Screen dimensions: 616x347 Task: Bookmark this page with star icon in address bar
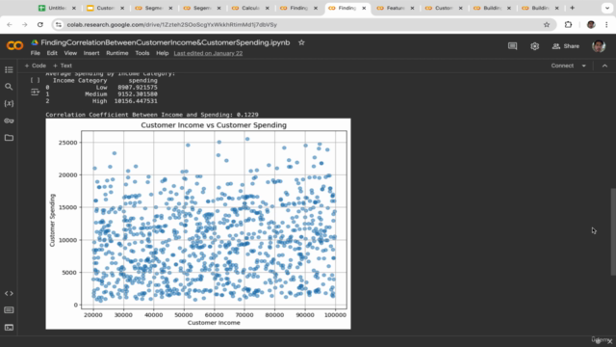coord(547,24)
